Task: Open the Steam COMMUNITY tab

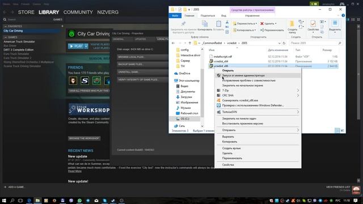Action: [78, 12]
